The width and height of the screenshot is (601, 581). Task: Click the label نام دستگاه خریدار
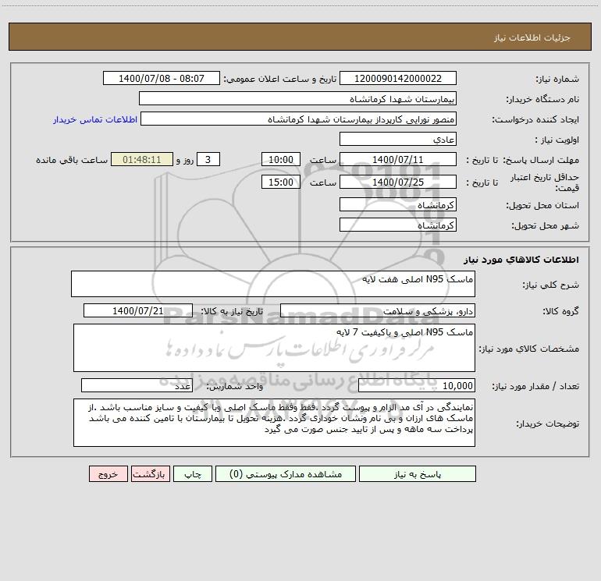coord(542,100)
